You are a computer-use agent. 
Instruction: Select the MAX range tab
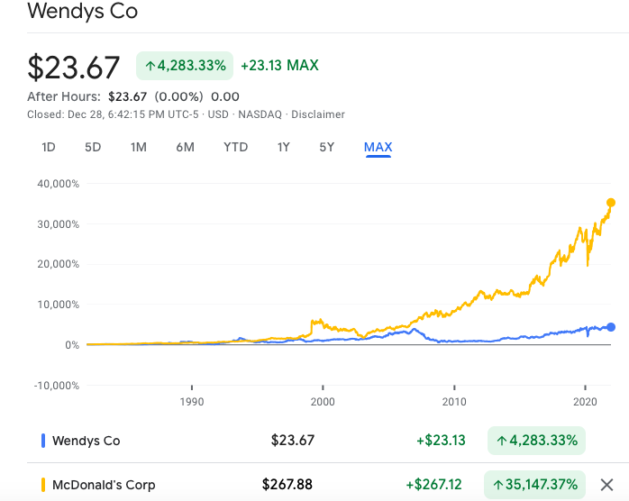(378, 147)
